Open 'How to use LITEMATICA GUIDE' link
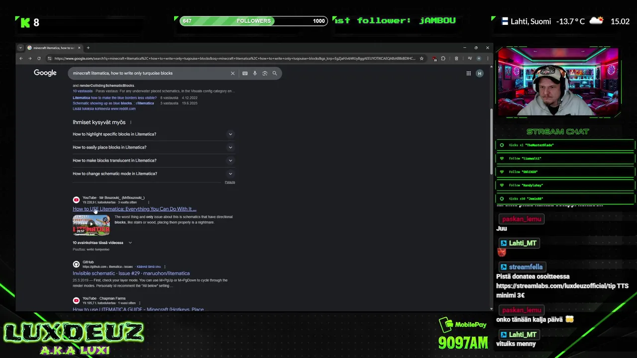The image size is (637, 358). (138, 309)
